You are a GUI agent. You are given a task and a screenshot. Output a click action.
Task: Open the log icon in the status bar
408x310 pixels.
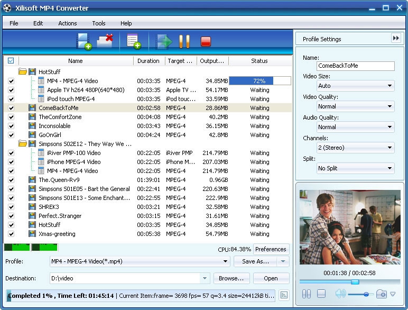coord(284,295)
